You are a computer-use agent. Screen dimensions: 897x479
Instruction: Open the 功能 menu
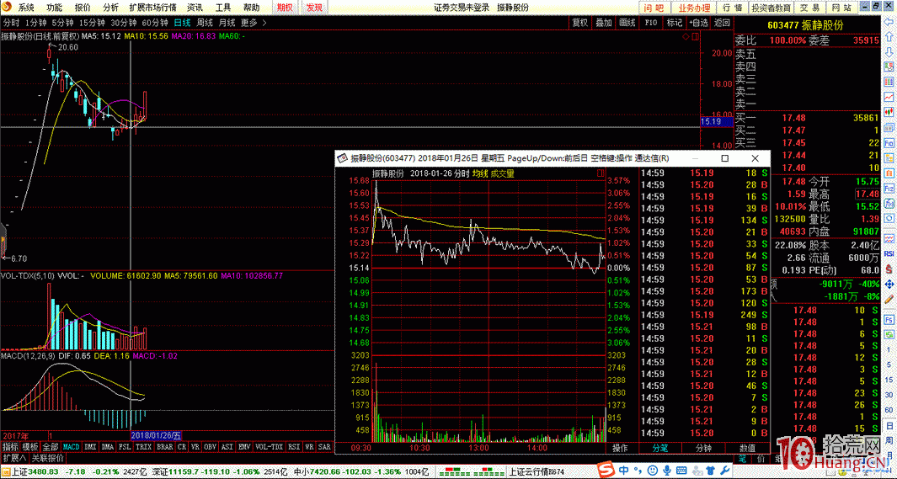tap(55, 8)
